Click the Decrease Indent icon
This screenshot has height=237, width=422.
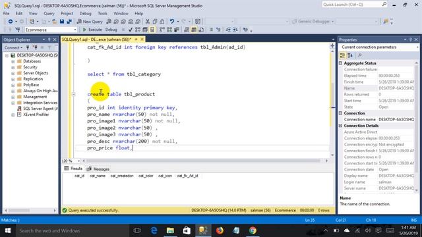(228, 30)
